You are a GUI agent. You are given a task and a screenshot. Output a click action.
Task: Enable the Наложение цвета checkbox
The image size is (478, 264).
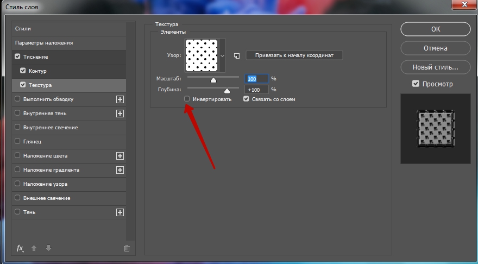tap(17, 155)
